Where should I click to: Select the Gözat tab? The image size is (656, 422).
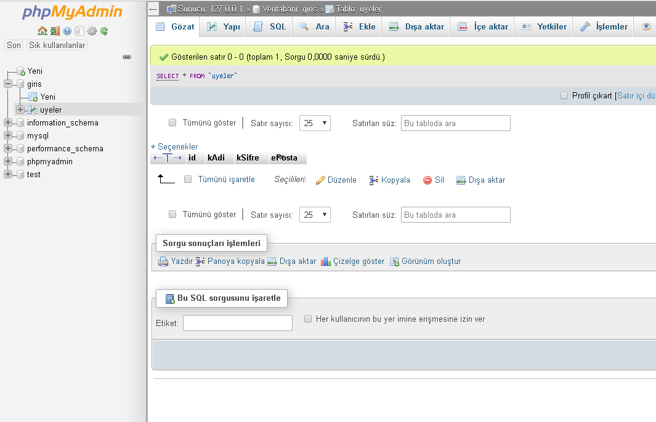tap(175, 26)
